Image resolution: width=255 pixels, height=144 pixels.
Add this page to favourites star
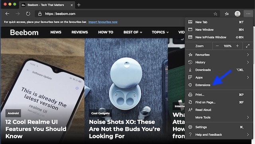point(215,14)
